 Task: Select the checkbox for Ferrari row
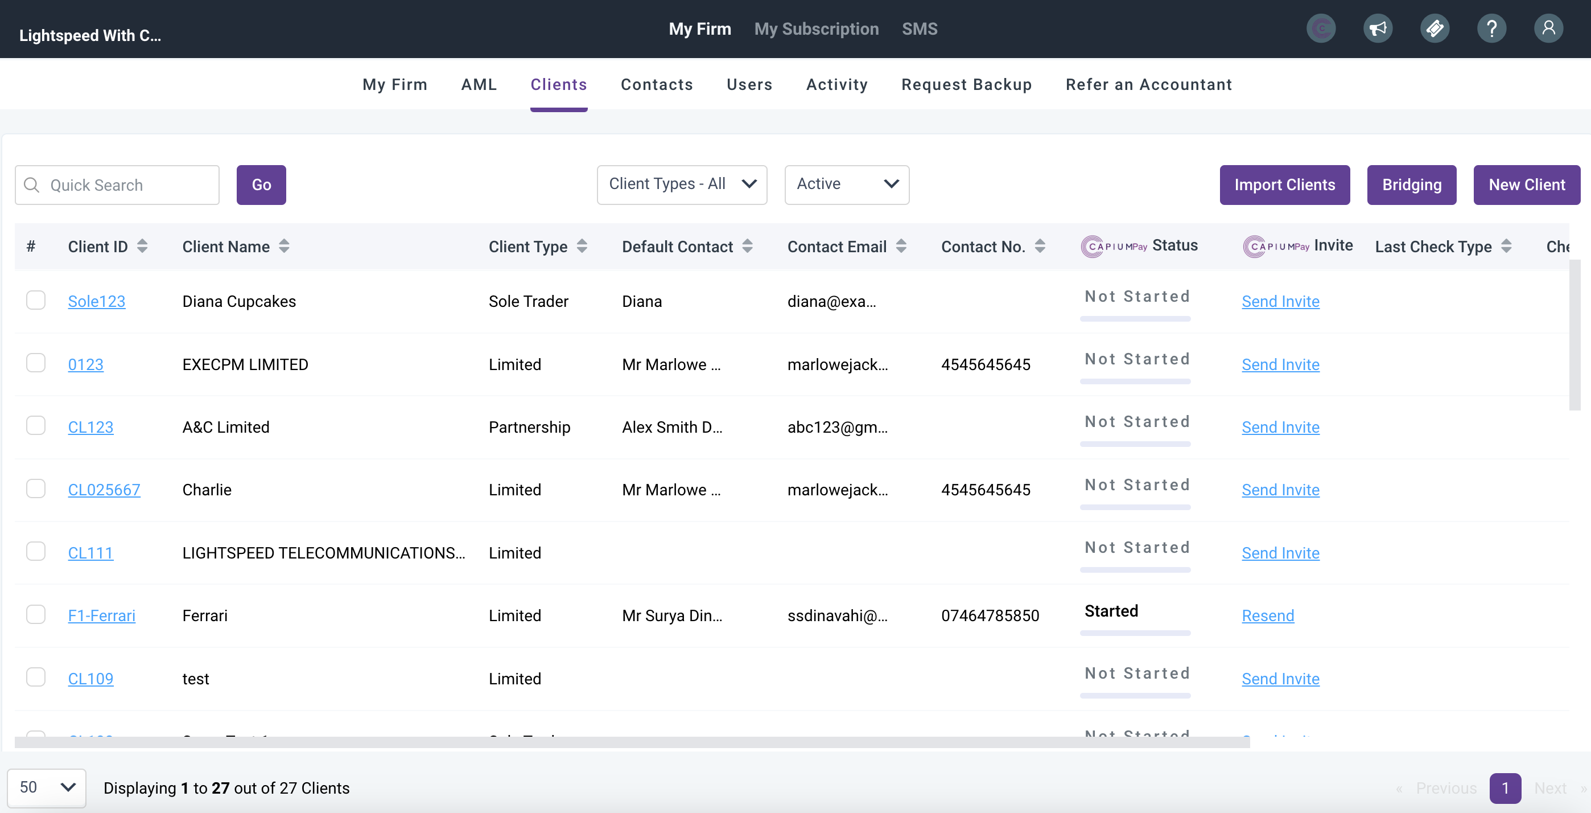click(36, 615)
